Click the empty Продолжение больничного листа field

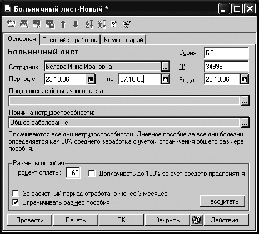pos(124,101)
